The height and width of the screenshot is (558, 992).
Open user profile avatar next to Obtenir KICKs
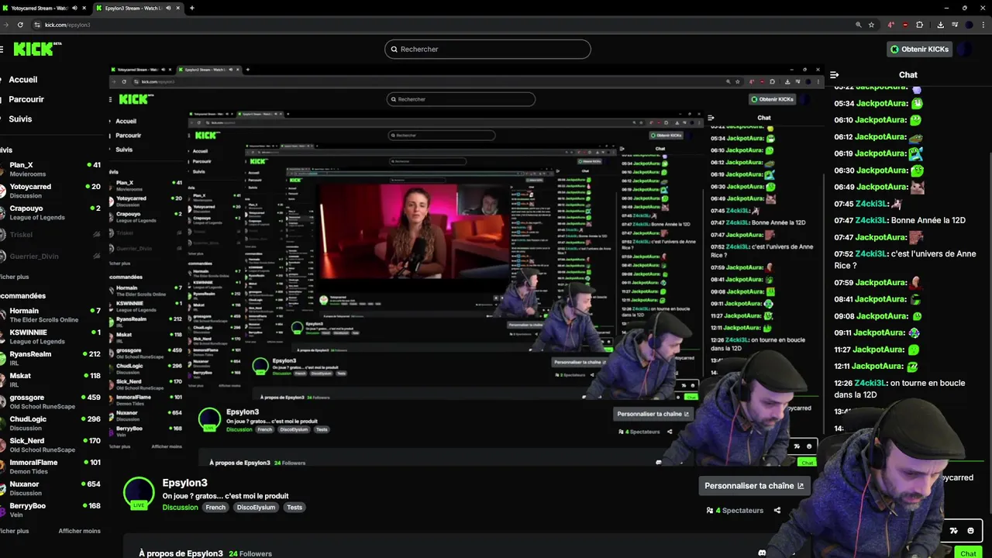(x=964, y=49)
